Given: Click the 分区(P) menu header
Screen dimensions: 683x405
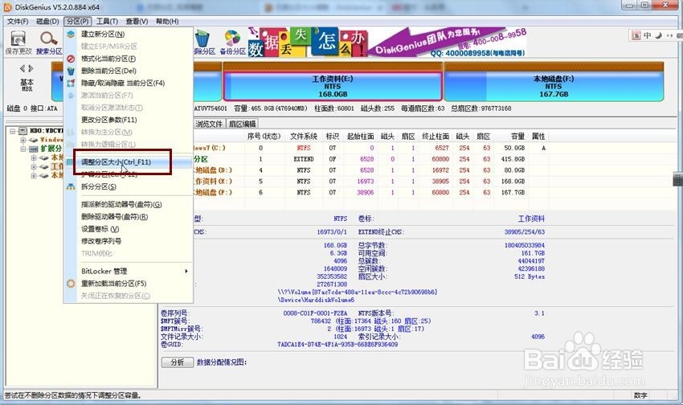Looking at the screenshot, I should [77, 22].
